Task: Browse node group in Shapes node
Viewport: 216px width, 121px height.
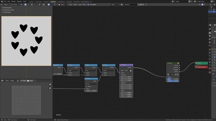Action: pyautogui.click(x=168, y=75)
